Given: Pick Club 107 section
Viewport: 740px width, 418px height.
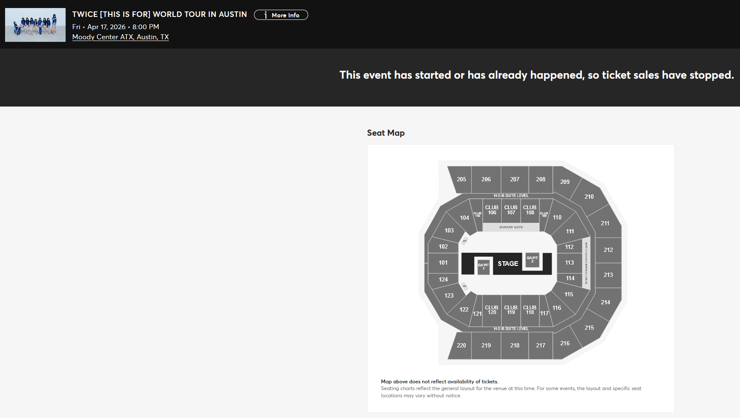Looking at the screenshot, I should pyautogui.click(x=511, y=210).
